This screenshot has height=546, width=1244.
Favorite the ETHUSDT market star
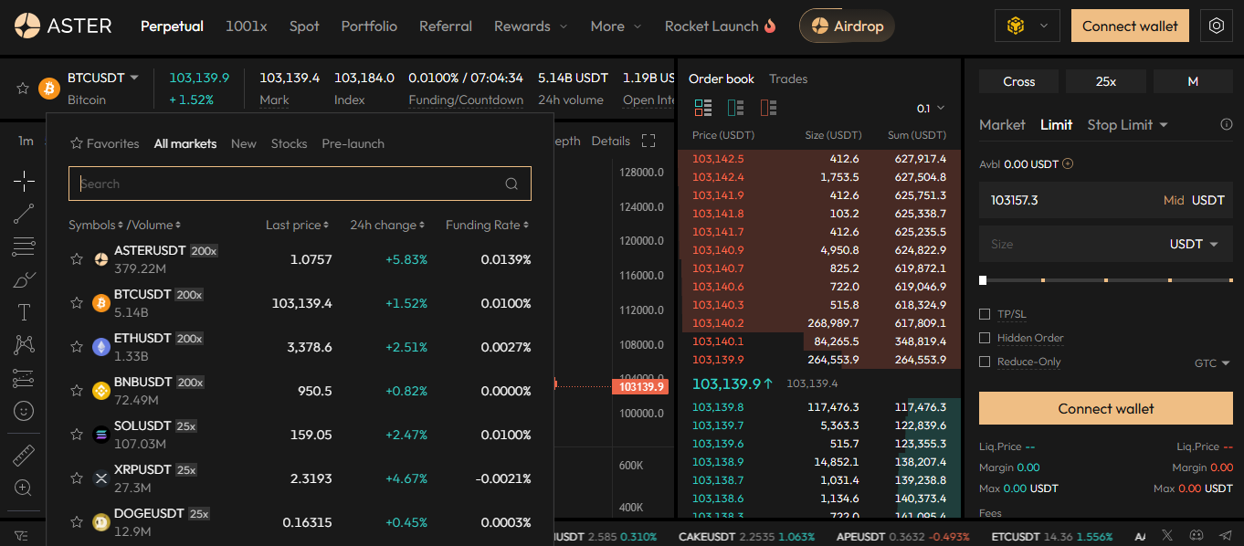pos(77,347)
